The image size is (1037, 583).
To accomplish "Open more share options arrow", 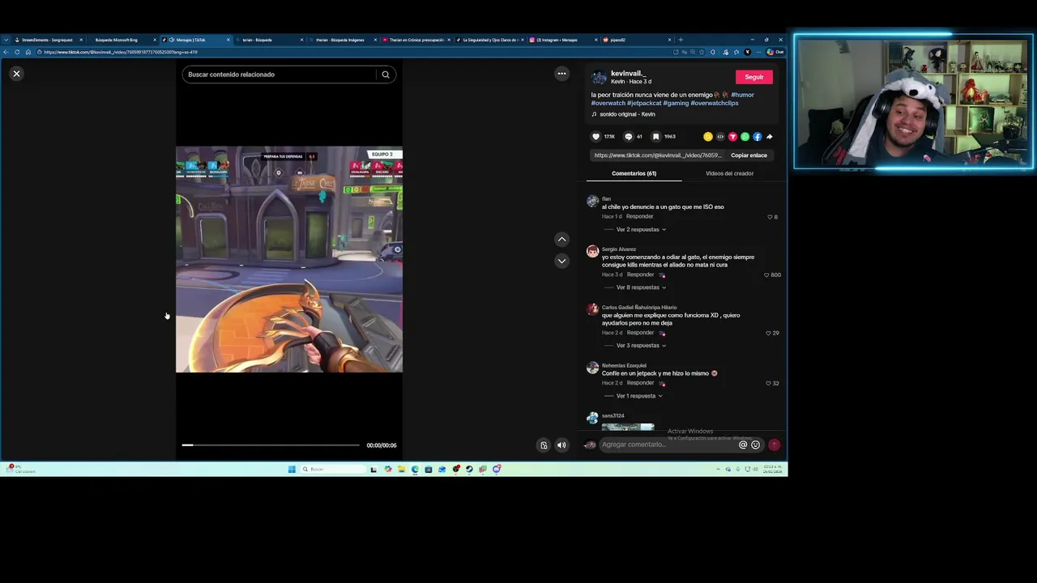I will coord(770,137).
